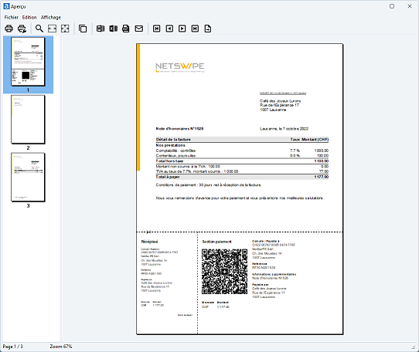Save as PDF icon in toolbar
419x352 pixels.
coord(126,29)
